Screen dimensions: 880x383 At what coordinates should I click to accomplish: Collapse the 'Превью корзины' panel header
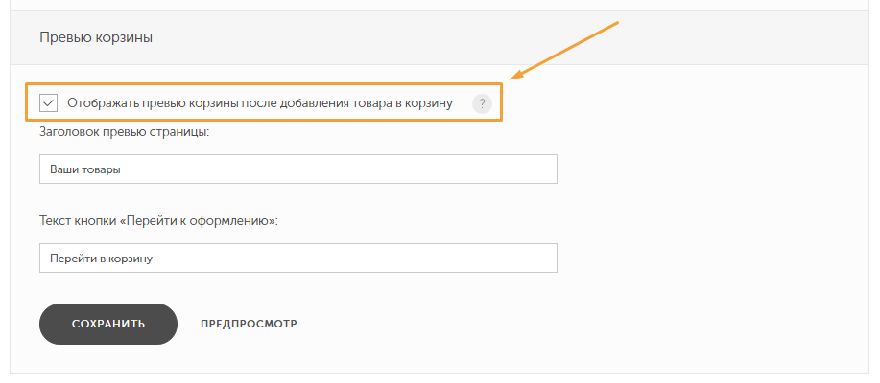click(x=440, y=37)
